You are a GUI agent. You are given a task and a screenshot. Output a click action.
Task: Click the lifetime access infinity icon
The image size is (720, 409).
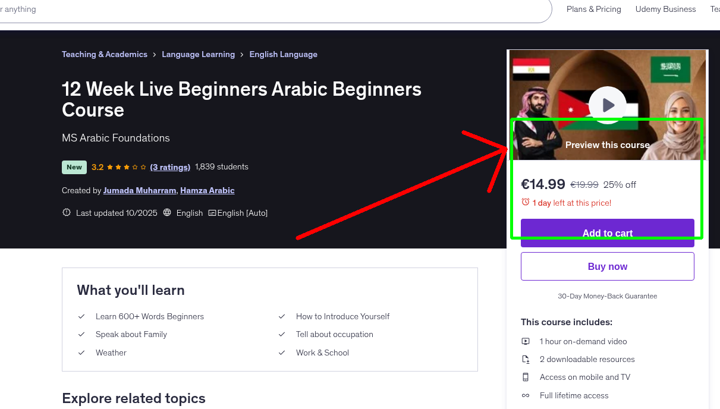pyautogui.click(x=526, y=395)
